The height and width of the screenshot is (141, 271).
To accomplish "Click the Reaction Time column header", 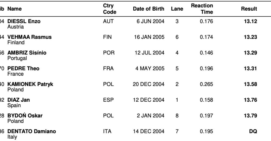I will coord(202,9).
